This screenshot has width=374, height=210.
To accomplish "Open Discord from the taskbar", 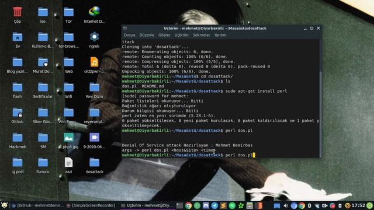I will (x=206, y=205).
